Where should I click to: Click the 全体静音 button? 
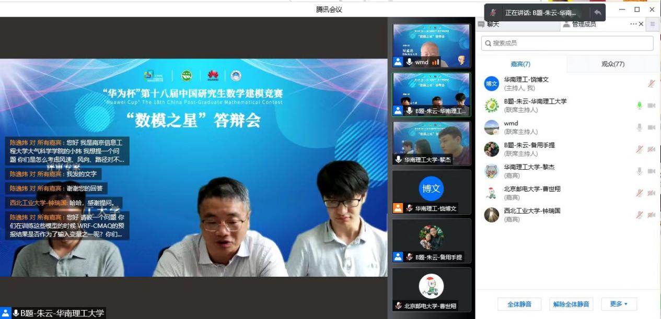pos(519,304)
